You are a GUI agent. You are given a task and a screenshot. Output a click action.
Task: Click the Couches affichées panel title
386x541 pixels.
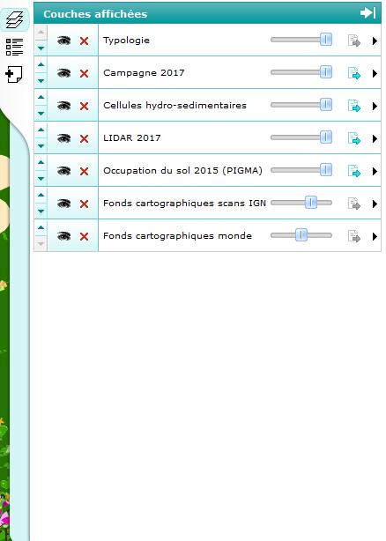pyautogui.click(x=95, y=14)
